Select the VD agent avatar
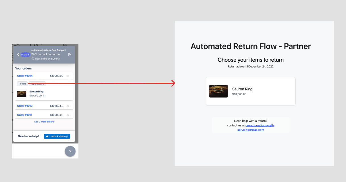Screen dimensions: 346x182 [25, 54]
